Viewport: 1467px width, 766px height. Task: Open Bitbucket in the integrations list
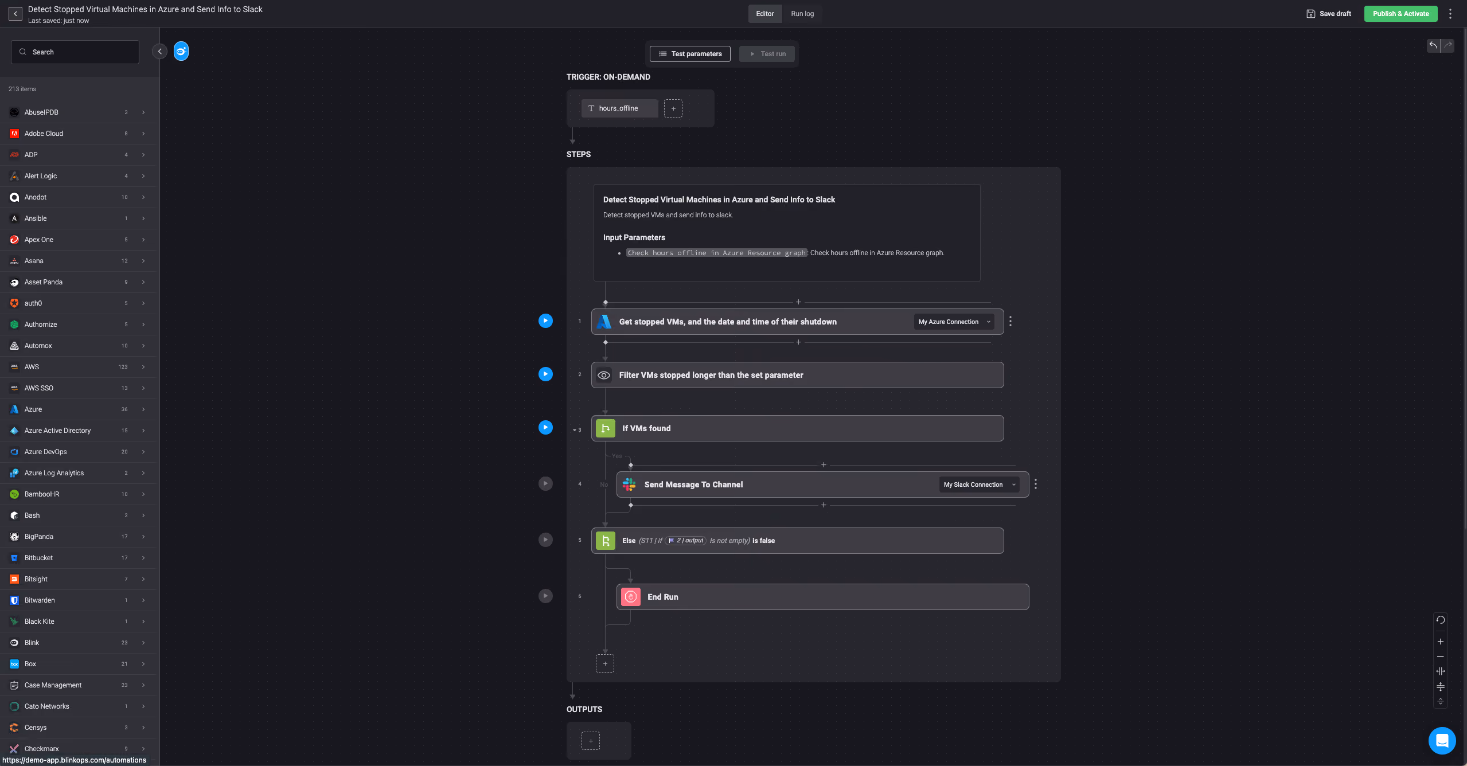[x=78, y=558]
